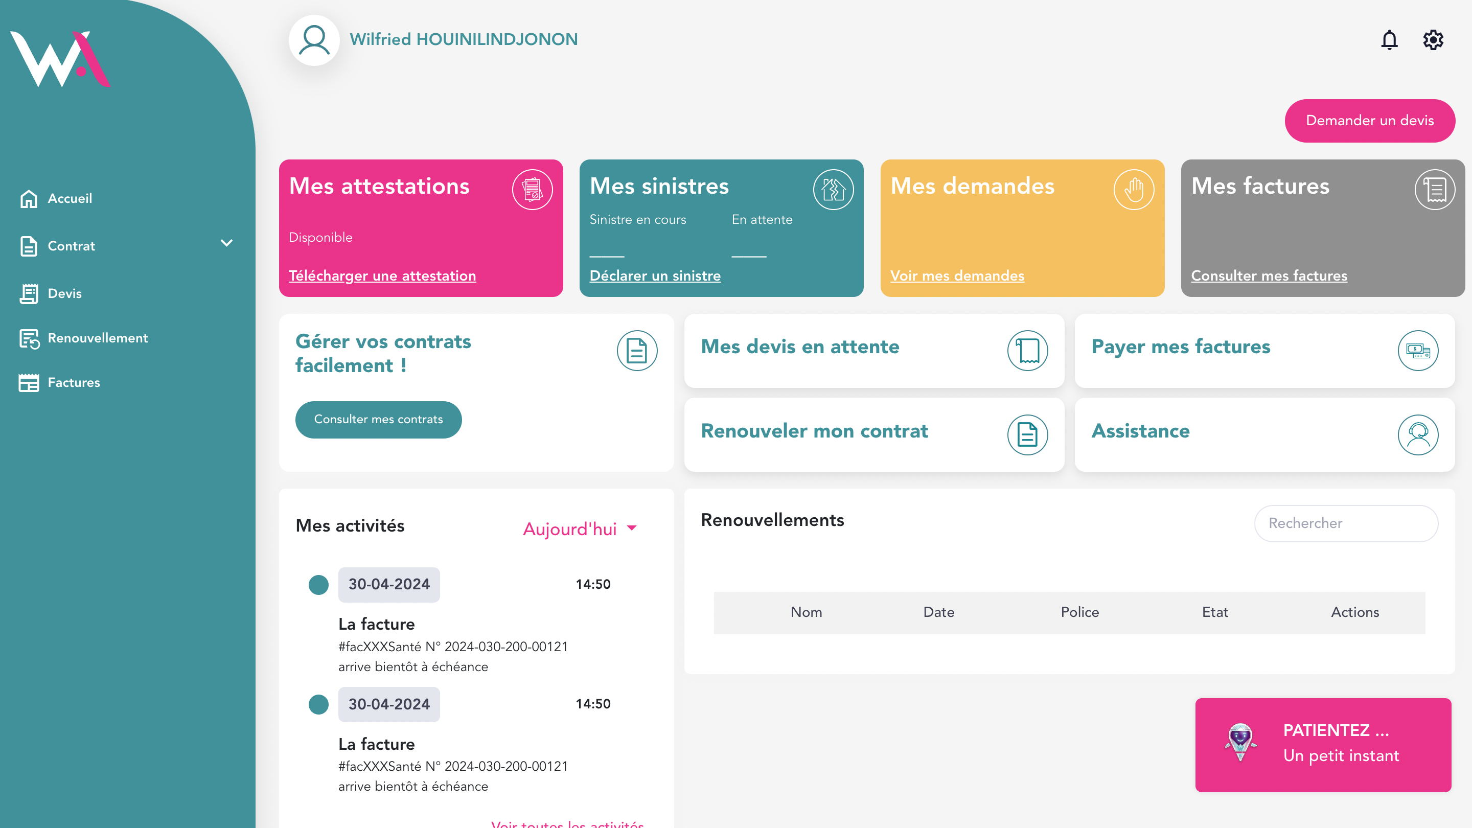Viewport: 1472px width, 828px height.
Task: Click the Consulter mes contrats button
Action: coord(378,420)
